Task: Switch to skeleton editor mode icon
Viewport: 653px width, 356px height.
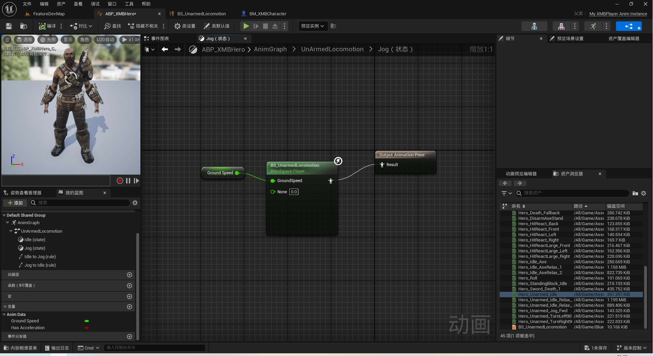Action: coord(534,26)
